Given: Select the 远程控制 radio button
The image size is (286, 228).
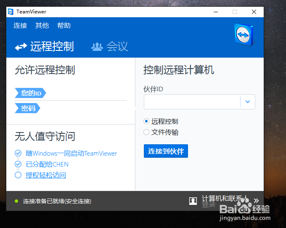Looking at the screenshot, I should pyautogui.click(x=146, y=121).
